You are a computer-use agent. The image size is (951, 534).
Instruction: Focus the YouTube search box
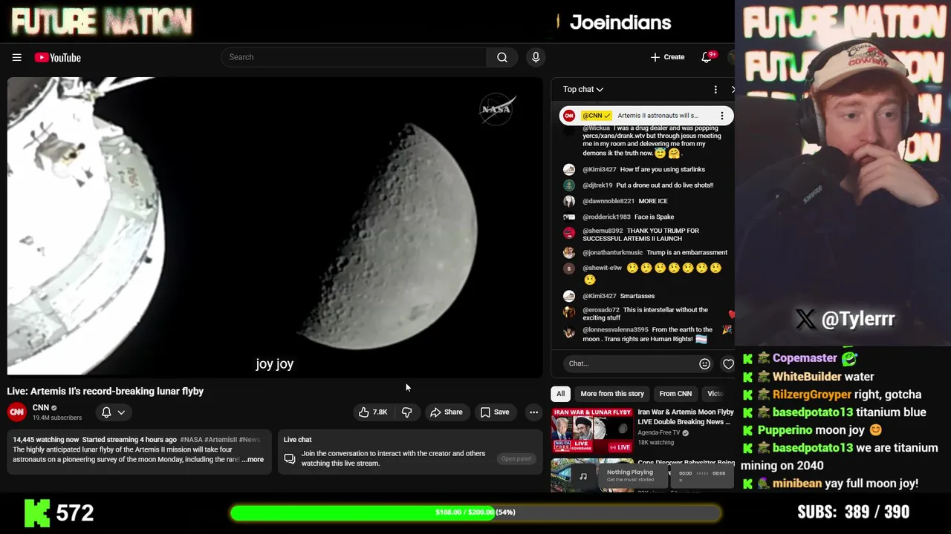point(354,57)
